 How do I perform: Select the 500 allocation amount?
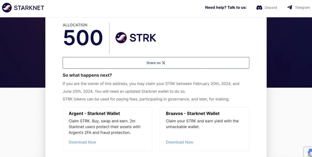tap(83, 38)
